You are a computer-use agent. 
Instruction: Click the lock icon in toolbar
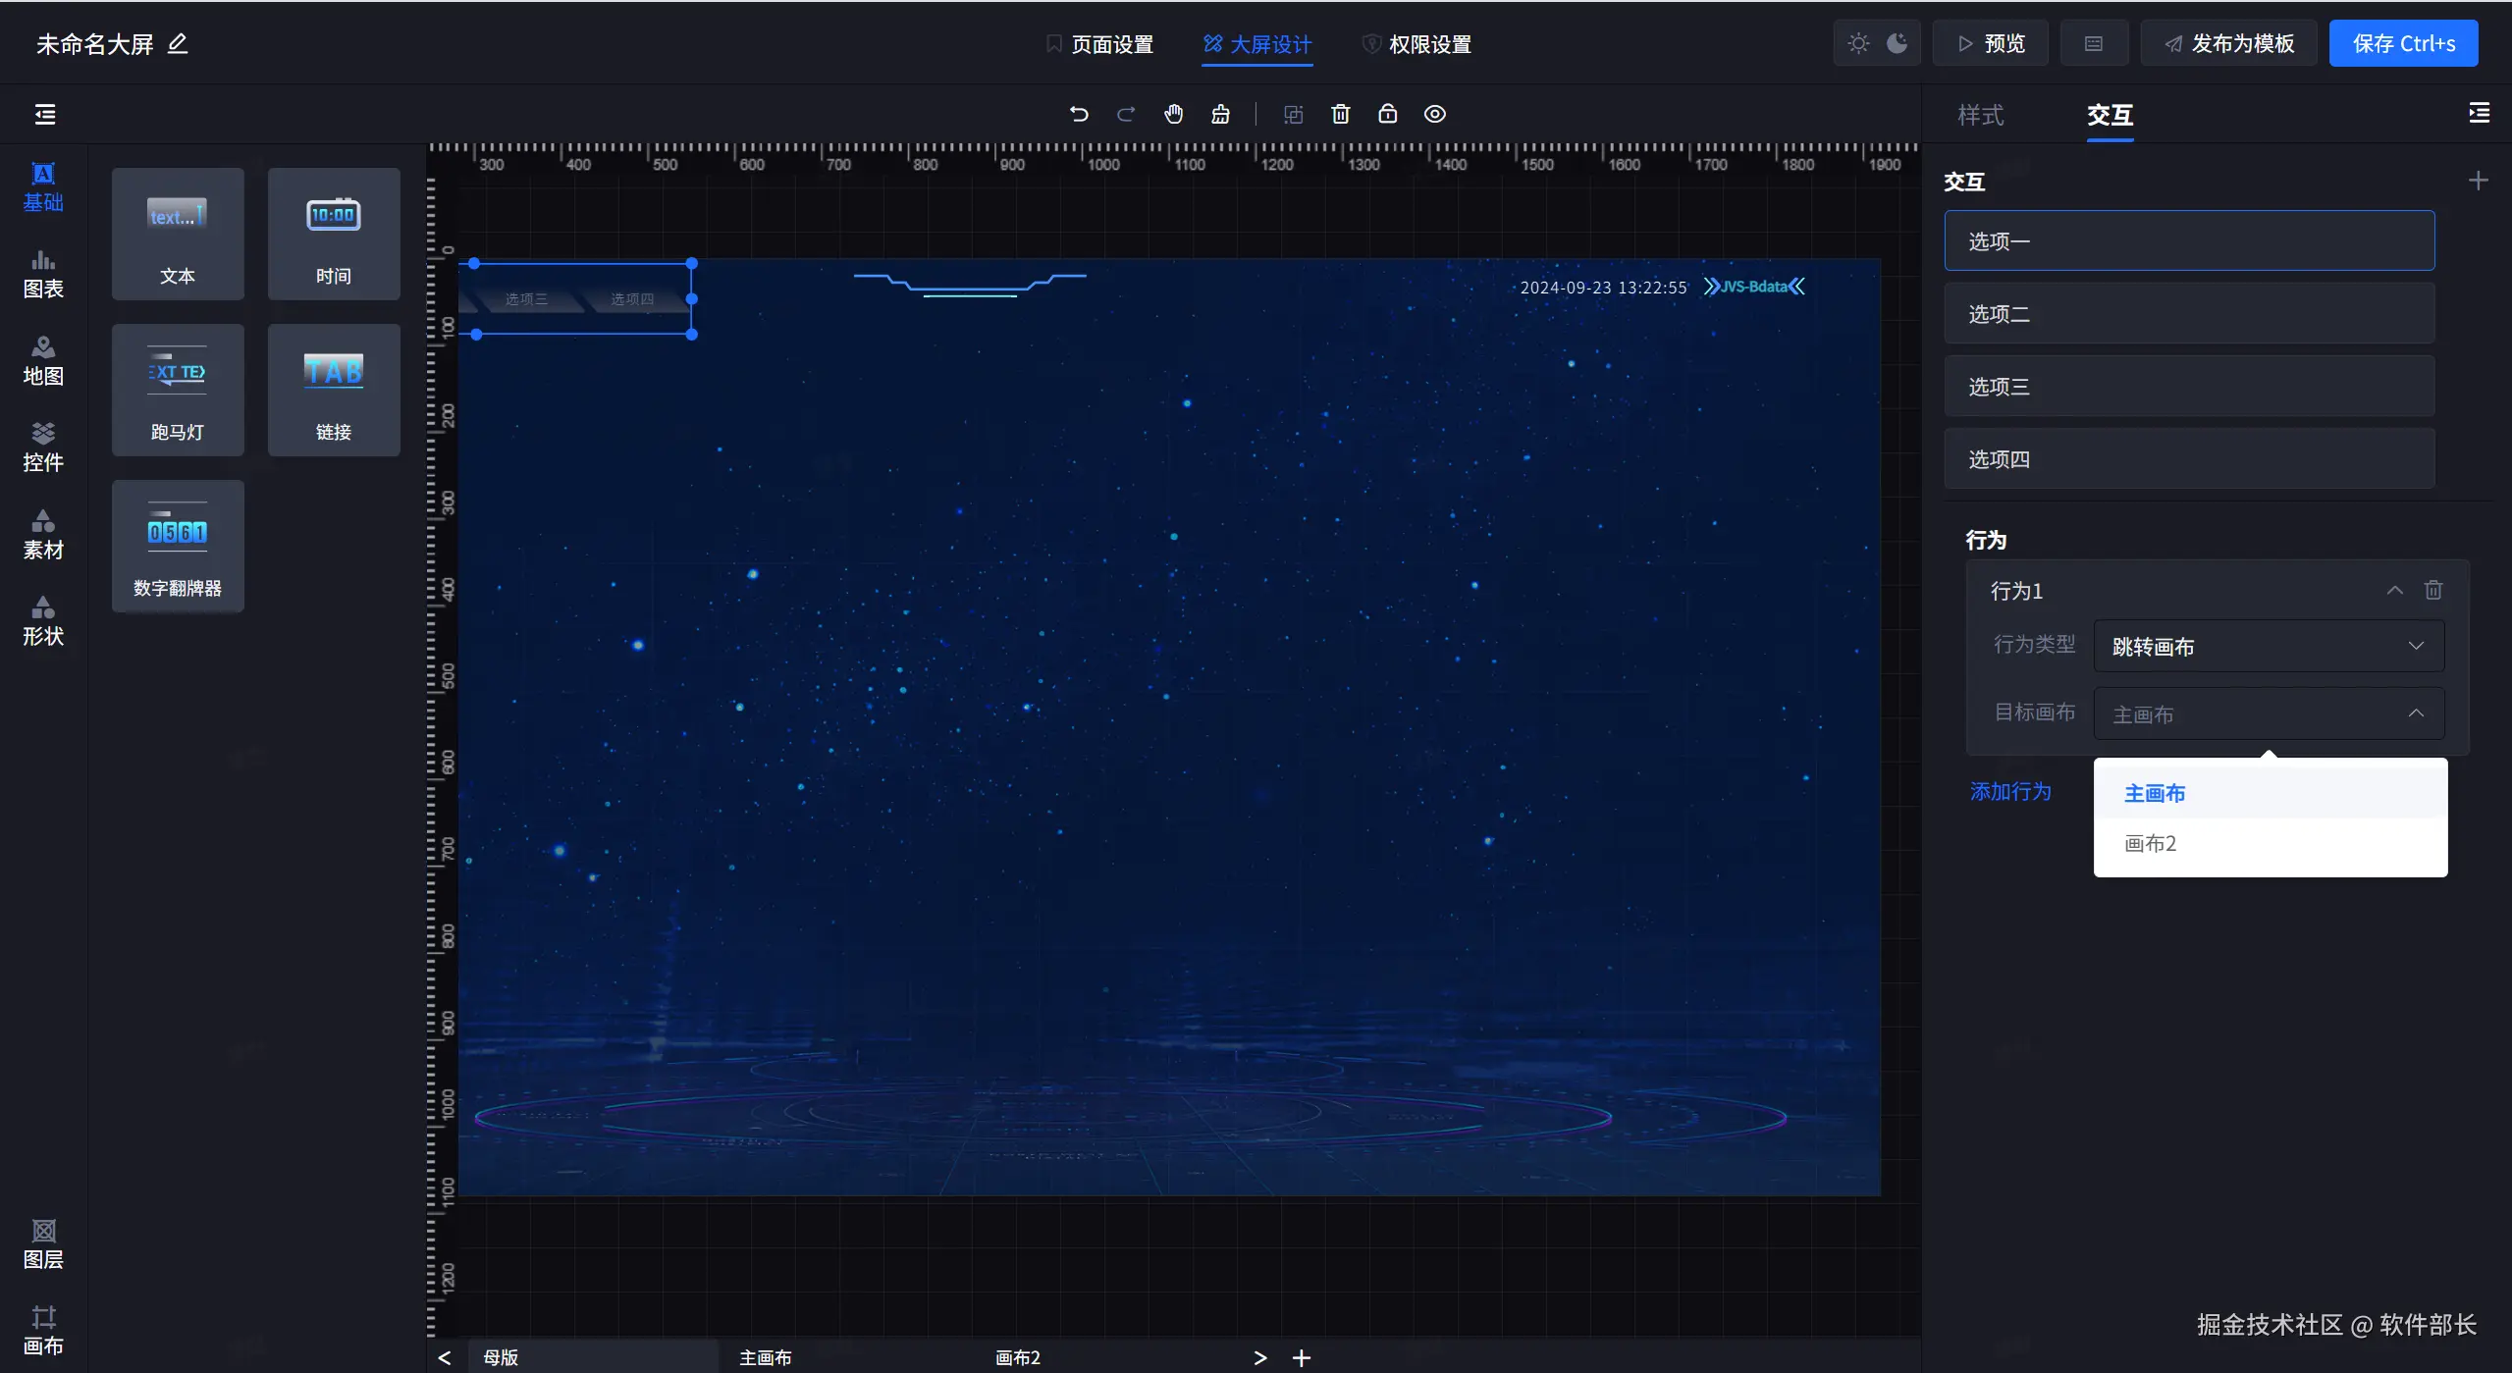[x=1387, y=114]
